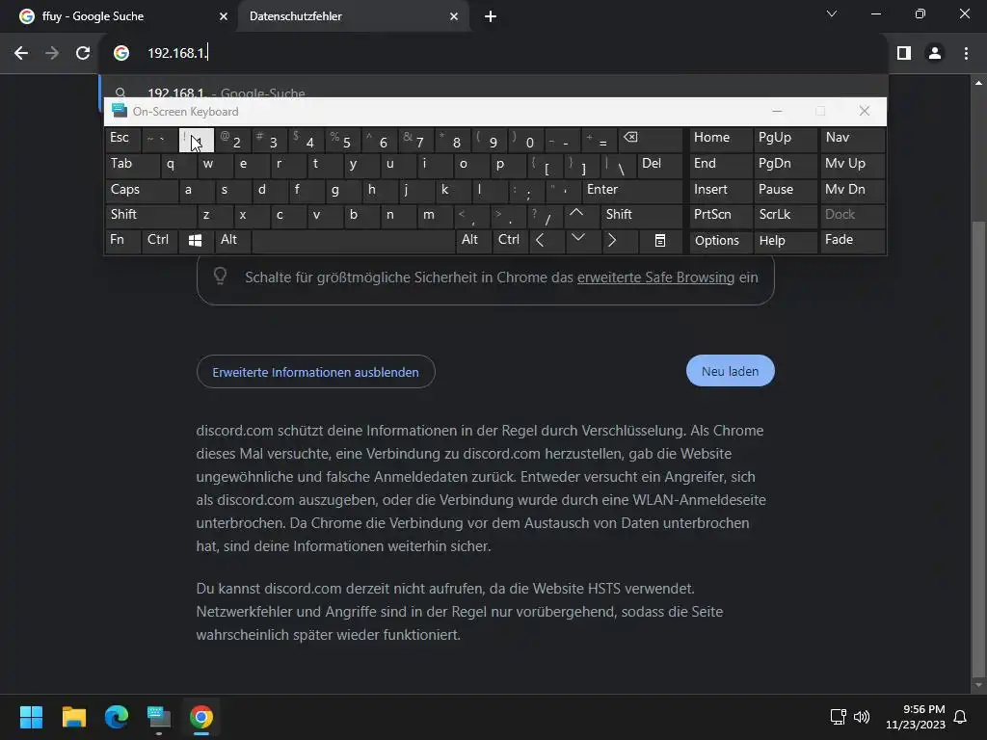Open Chrome's three-dot menu
The height and width of the screenshot is (740, 987).
966,53
